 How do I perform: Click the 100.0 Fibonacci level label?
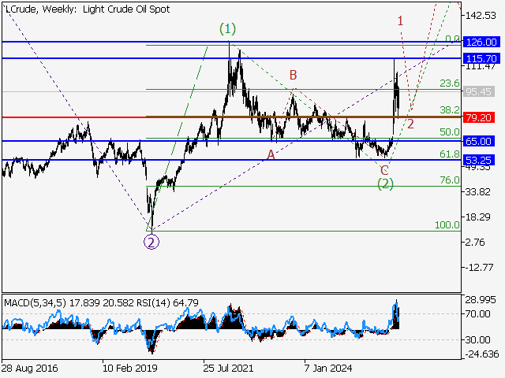pyautogui.click(x=447, y=225)
